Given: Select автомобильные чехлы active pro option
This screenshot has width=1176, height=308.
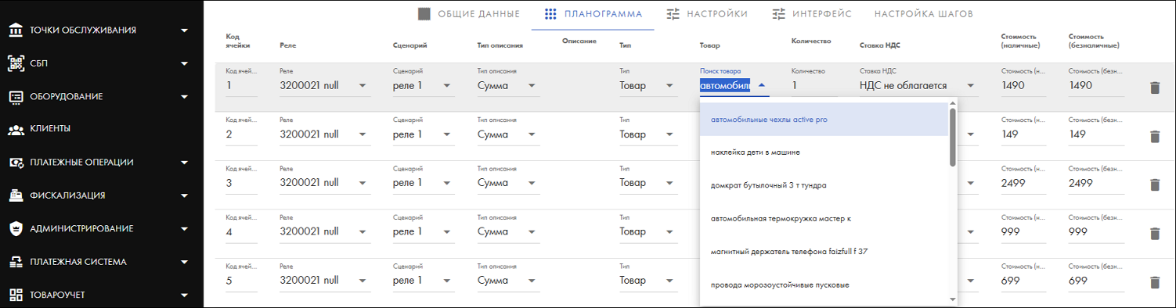Looking at the screenshot, I should coord(824,120).
